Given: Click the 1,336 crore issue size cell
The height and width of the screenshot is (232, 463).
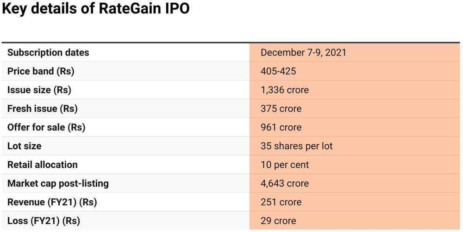Looking at the screenshot, I should (285, 90).
